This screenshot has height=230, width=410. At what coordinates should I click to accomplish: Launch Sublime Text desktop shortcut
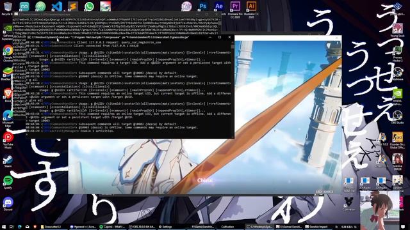point(73,6)
